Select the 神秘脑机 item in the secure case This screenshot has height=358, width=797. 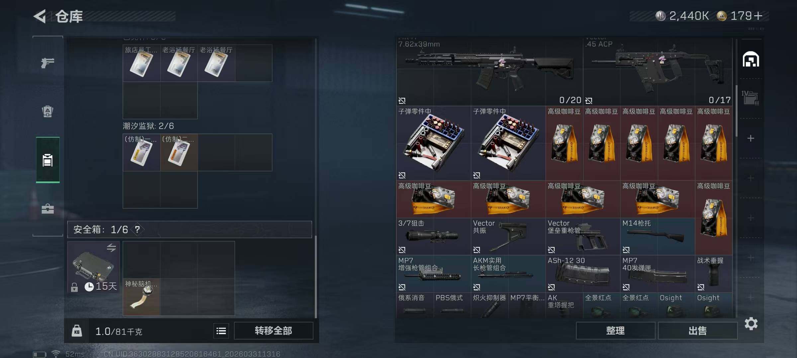point(141,297)
